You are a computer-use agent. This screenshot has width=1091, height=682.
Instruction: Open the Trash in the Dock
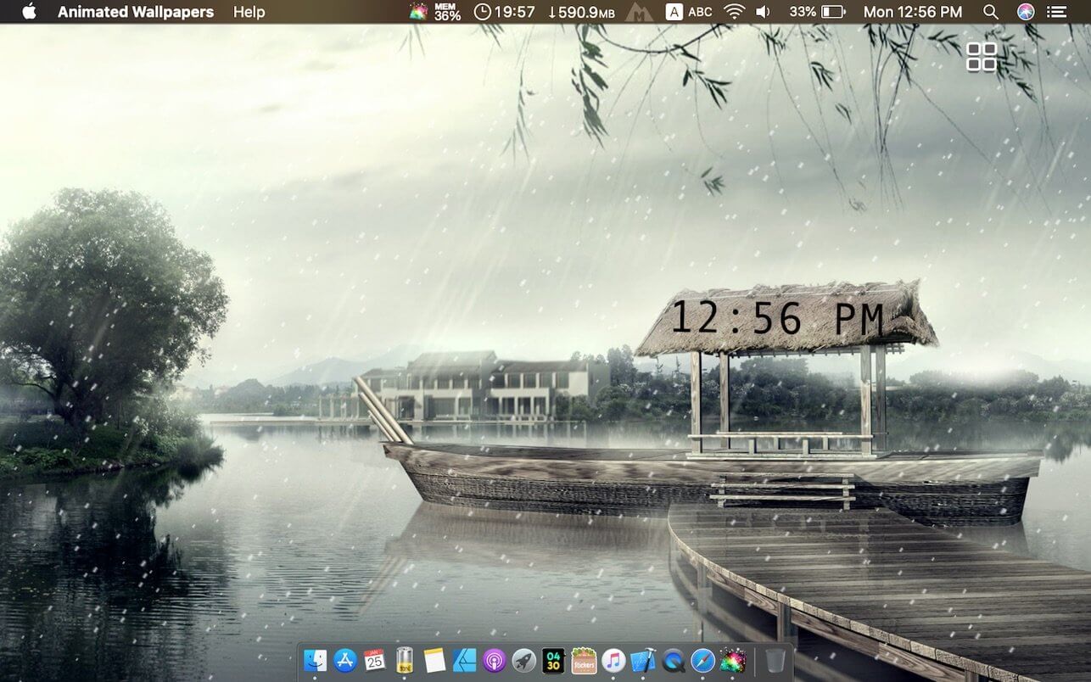(x=775, y=660)
